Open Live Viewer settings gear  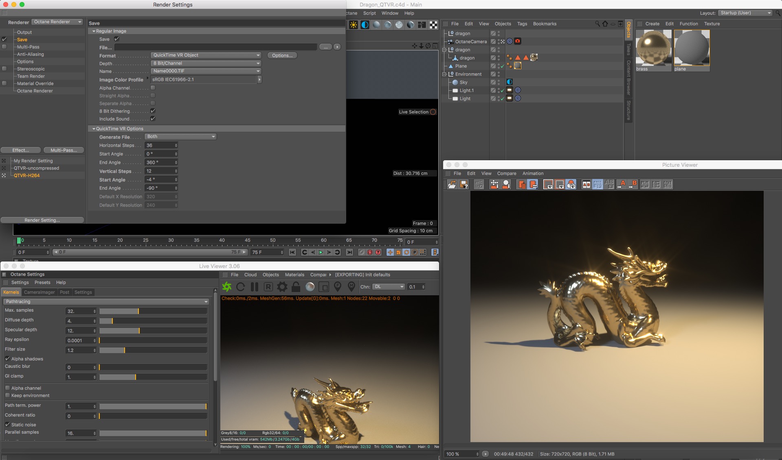click(282, 287)
